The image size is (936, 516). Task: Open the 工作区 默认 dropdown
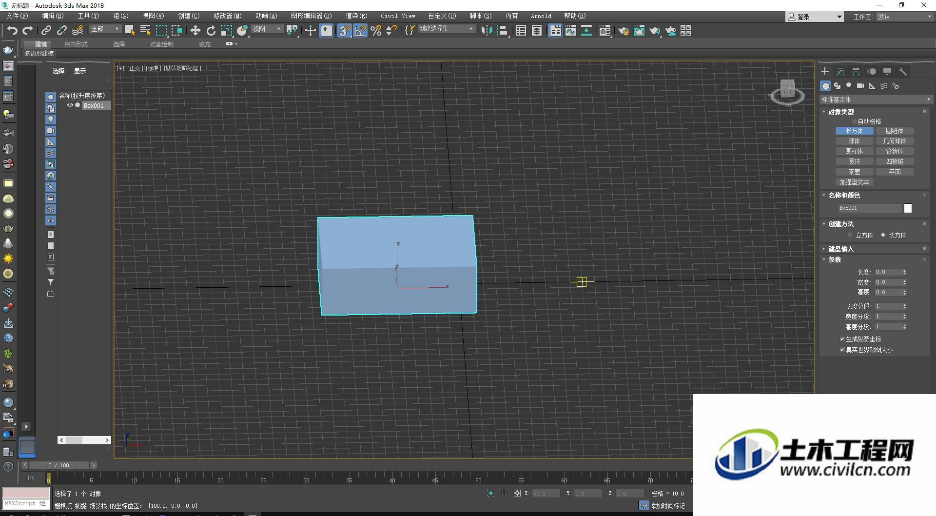[904, 17]
